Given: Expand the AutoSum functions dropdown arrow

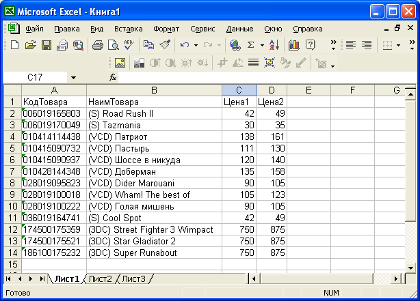Looking at the screenshot, I should pos(262,45).
